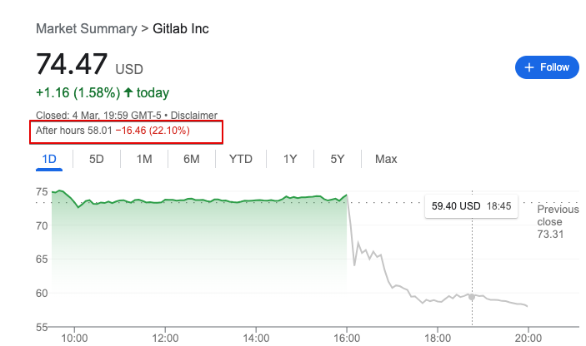Viewport: 586px width, 346px height.
Task: Open the Disclaimer link
Action: [193, 116]
